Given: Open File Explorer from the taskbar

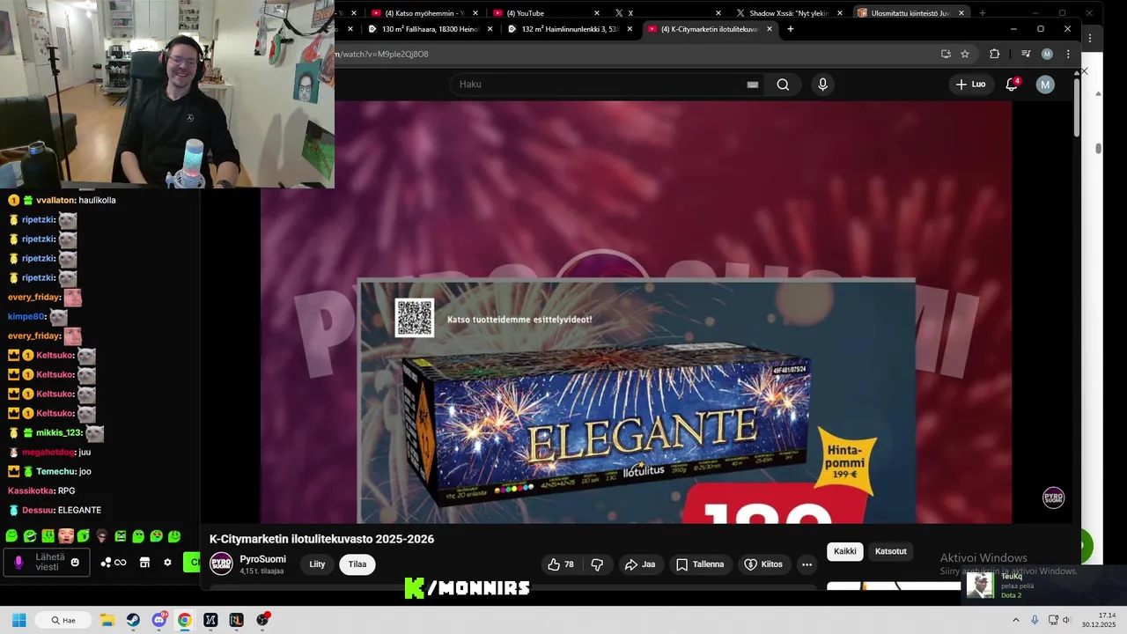Looking at the screenshot, I should click(107, 620).
